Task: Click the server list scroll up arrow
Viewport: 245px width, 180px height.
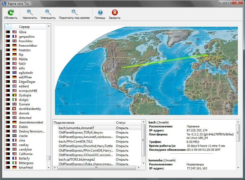Action: coord(49,26)
